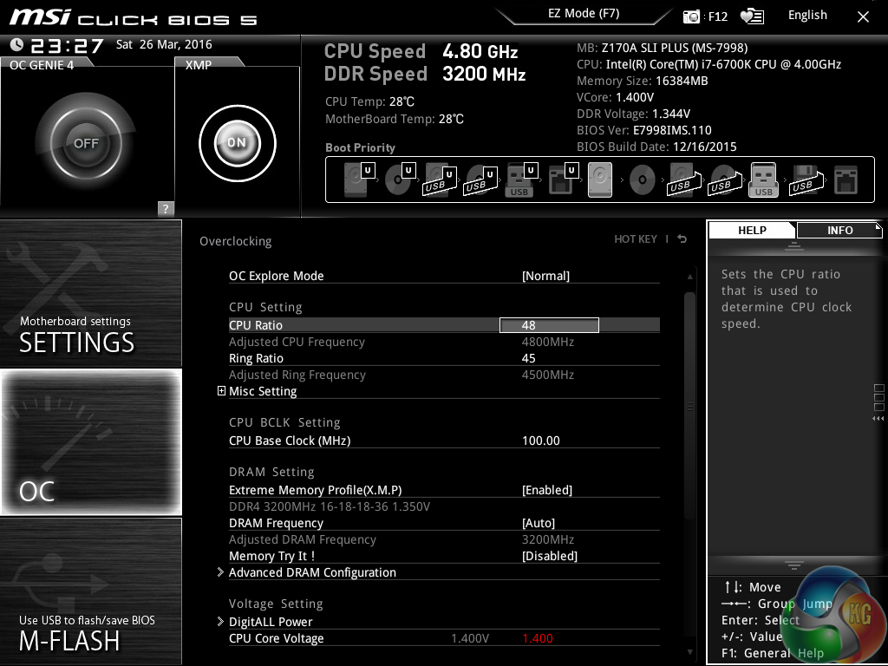Switch to the HELP tab

pos(752,231)
